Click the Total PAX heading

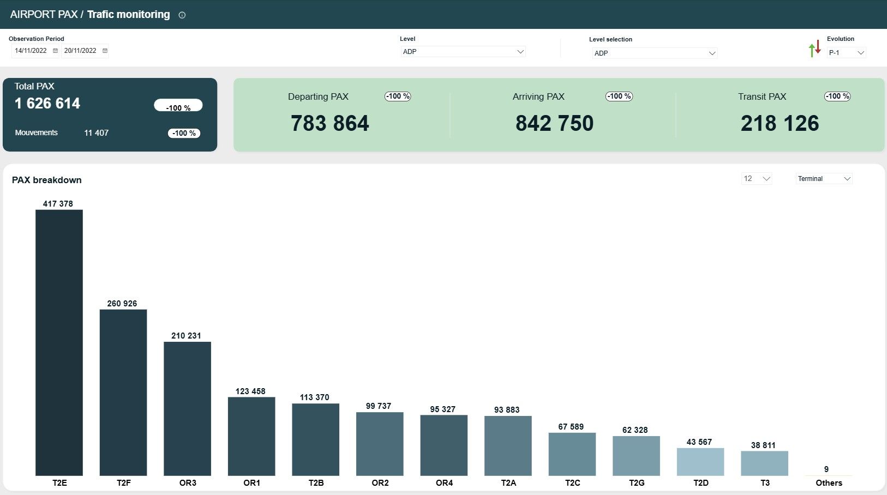point(34,86)
